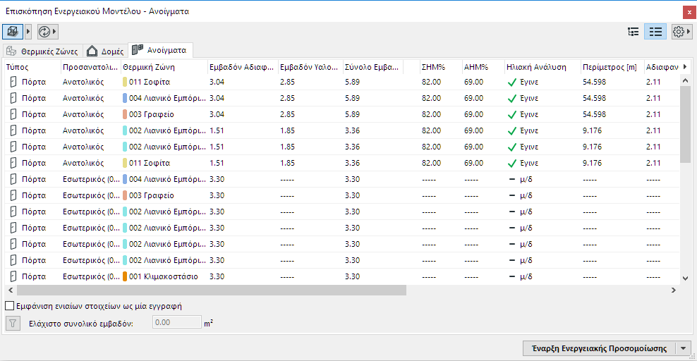Open the 3D view options arrow
This screenshot has width=697, height=361.
pos(28,32)
